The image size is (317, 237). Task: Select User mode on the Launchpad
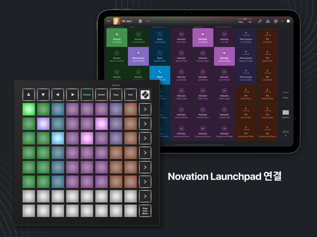click(131, 94)
